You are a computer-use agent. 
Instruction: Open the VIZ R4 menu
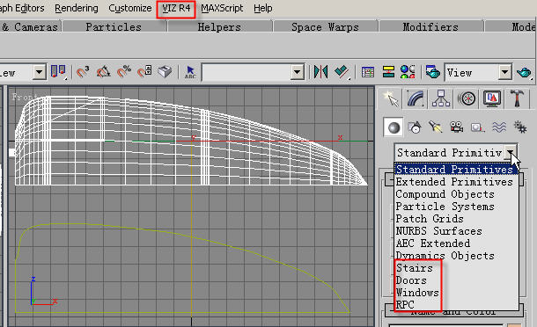176,8
